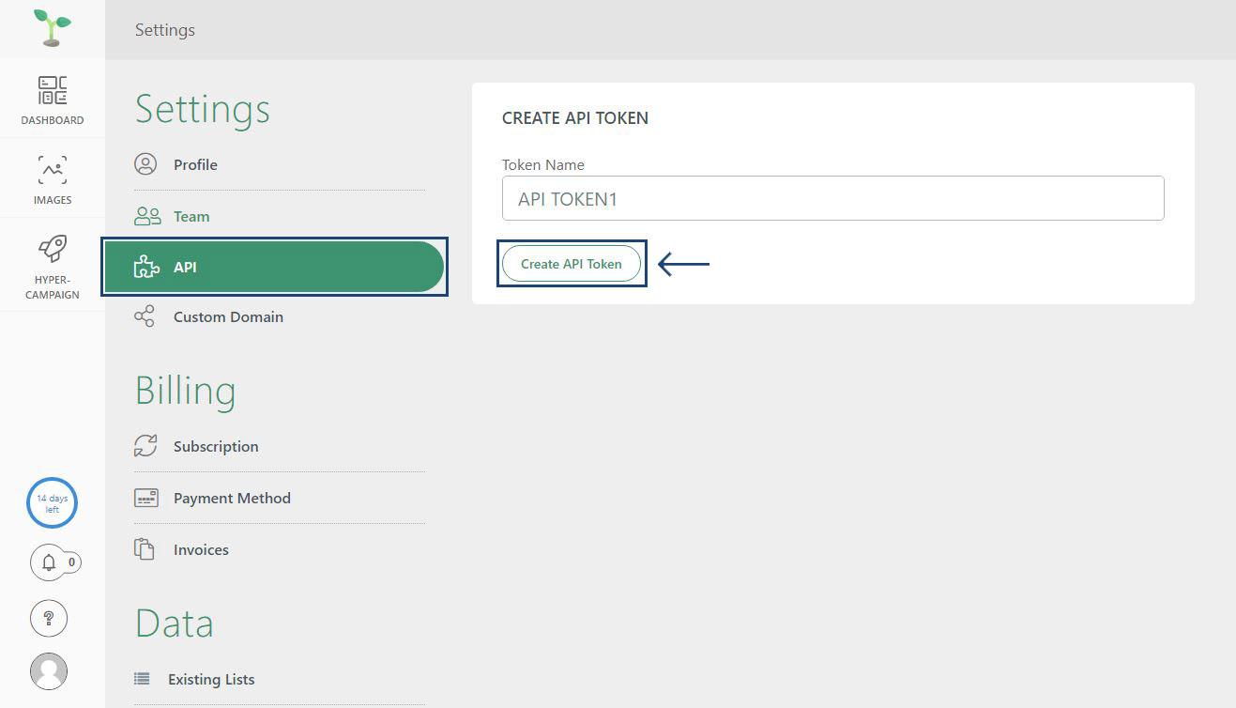Click the Payment Method card icon
This screenshot has height=708, width=1236.
(146, 498)
